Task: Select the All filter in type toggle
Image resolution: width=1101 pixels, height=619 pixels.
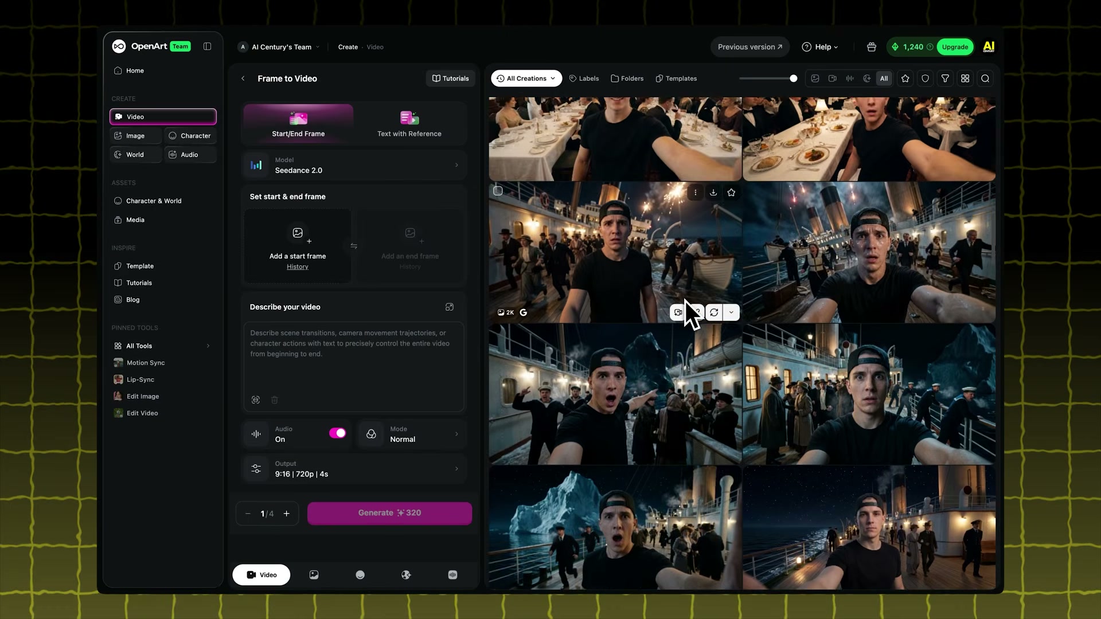Action: [x=884, y=79]
